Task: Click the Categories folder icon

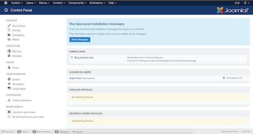Action: click(9, 35)
